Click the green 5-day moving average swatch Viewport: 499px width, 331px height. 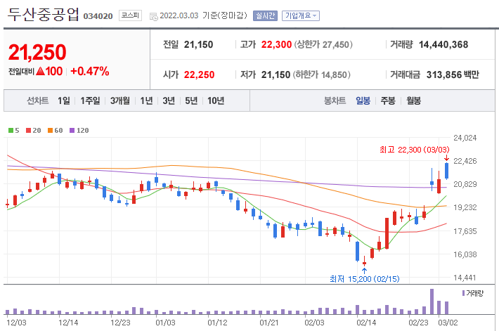[11, 130]
